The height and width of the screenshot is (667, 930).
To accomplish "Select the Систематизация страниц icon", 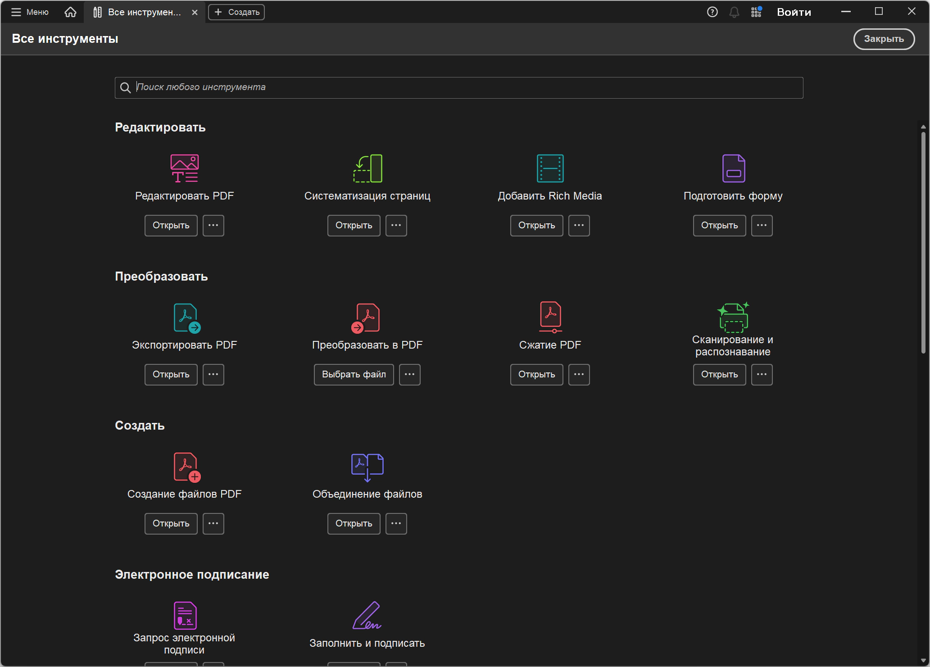I will (x=367, y=168).
